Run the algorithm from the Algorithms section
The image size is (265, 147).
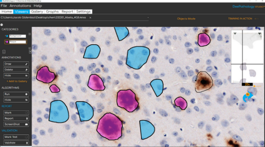coord(16,94)
